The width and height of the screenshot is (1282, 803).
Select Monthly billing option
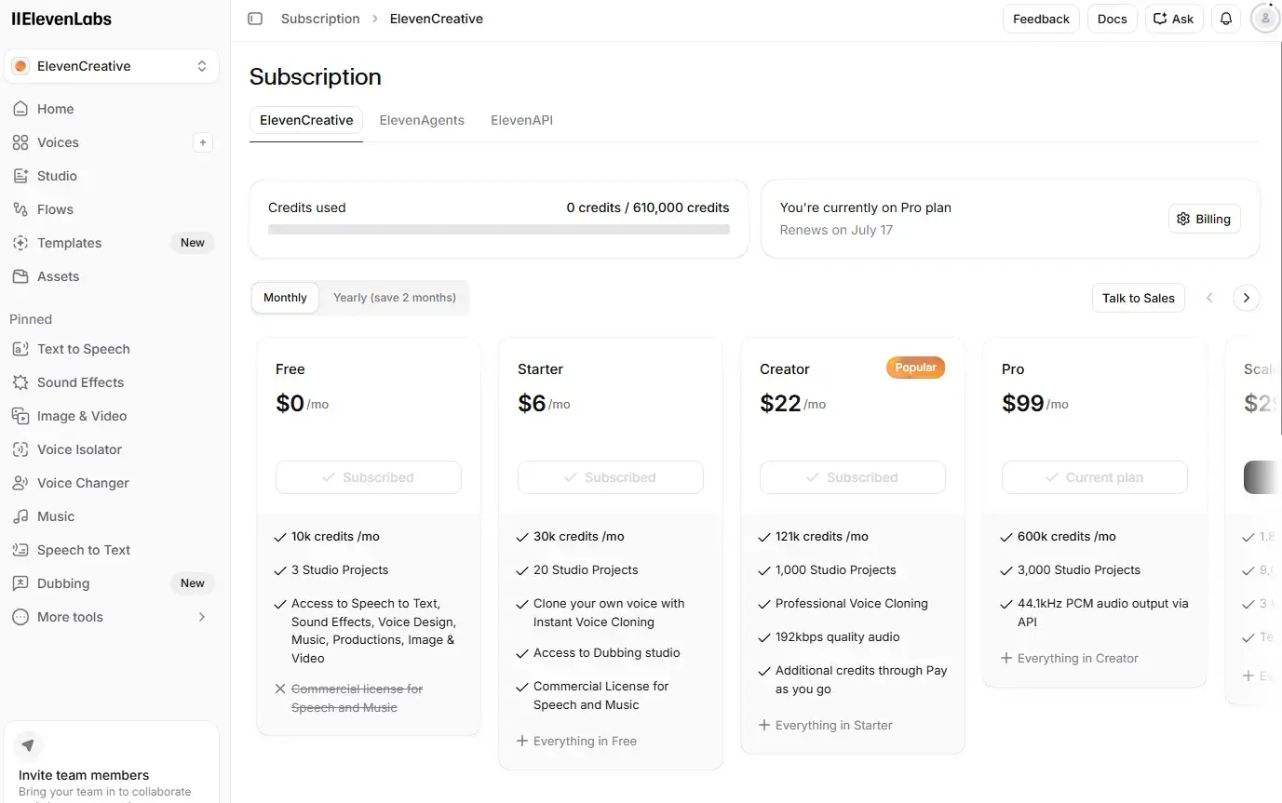(x=285, y=298)
